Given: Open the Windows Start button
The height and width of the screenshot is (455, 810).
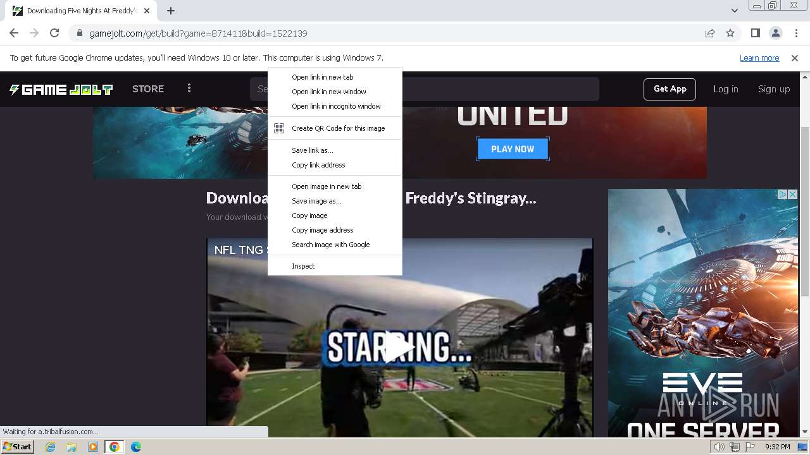Looking at the screenshot, I should 17,447.
